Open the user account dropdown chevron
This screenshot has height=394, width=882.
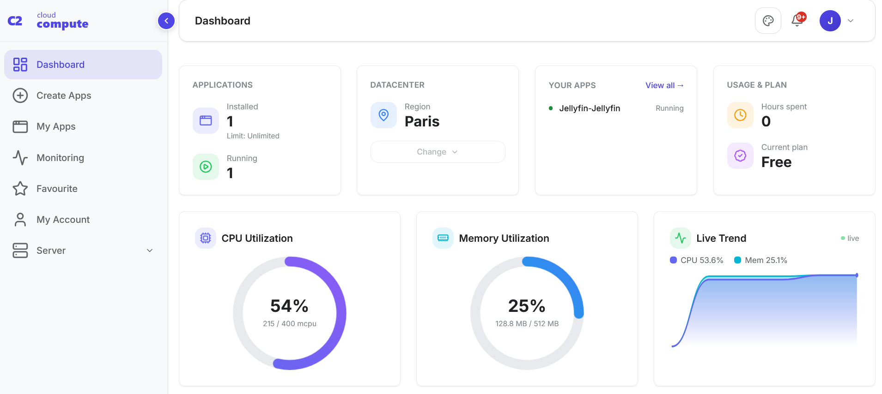(x=851, y=21)
